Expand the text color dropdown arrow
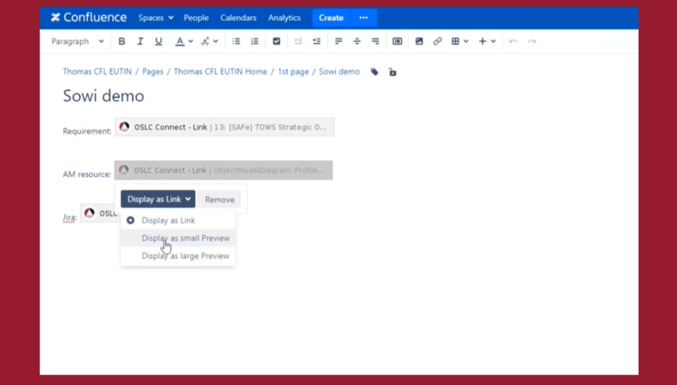677x385 pixels. click(x=190, y=41)
